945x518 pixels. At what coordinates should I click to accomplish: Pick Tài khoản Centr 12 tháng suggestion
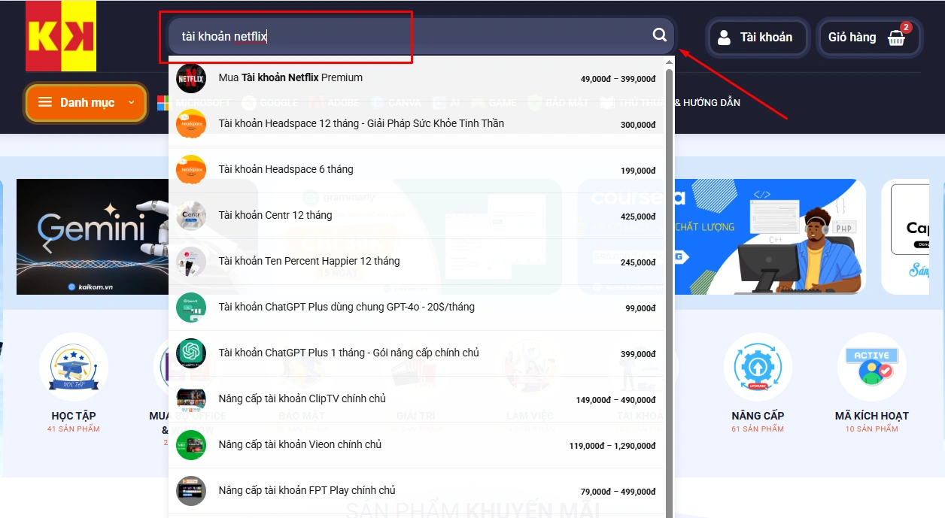[x=275, y=215]
